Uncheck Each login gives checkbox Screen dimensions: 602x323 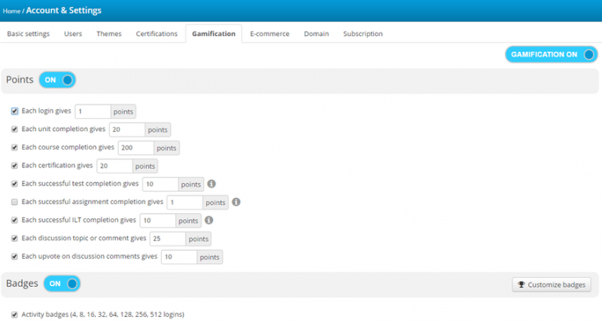pyautogui.click(x=14, y=111)
